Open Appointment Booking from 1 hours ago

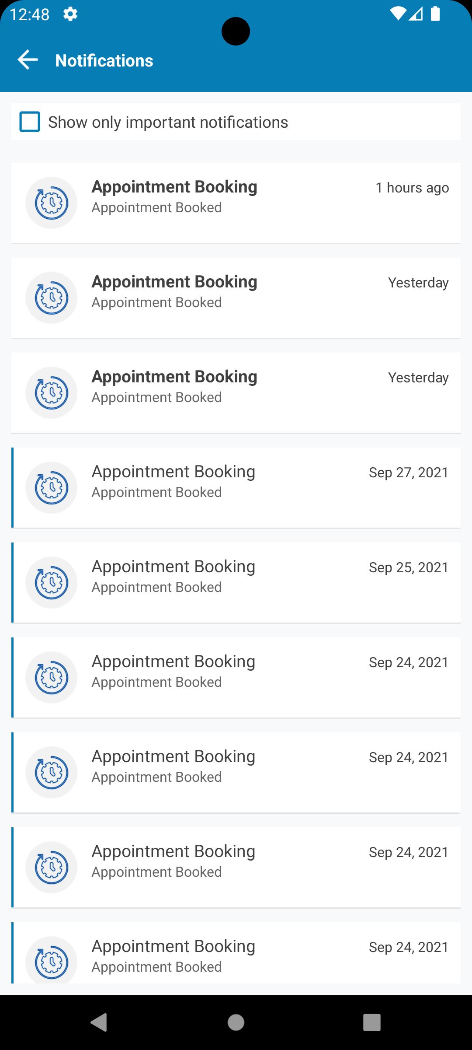coord(236,203)
